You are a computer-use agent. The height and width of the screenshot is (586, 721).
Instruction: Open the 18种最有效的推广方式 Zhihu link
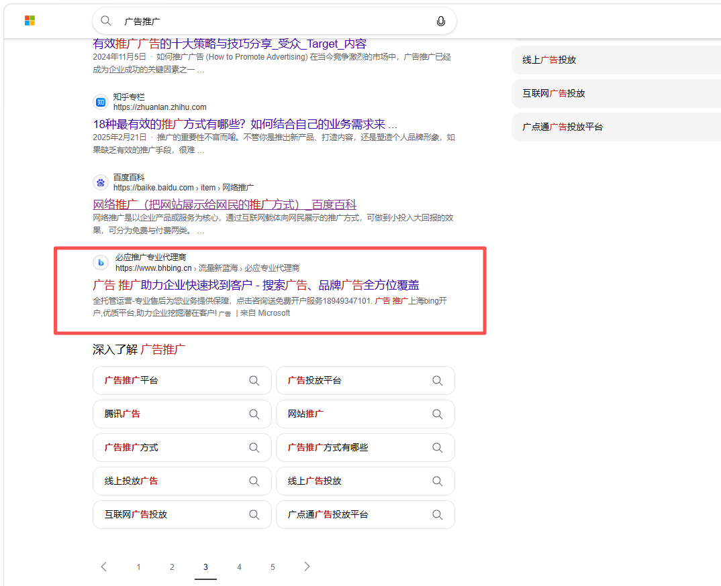pos(245,125)
